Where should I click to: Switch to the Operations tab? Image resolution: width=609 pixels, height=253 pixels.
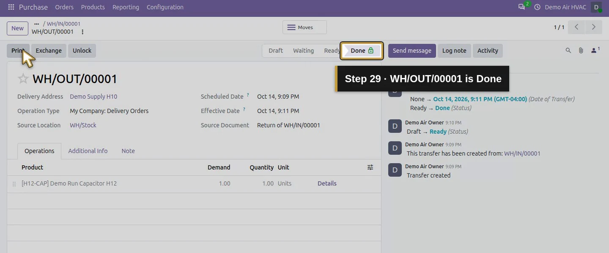[x=39, y=151]
